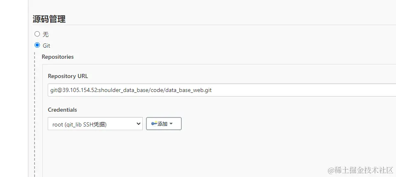
Task: Click "root (git_lib SSH凭据)" selected credential text
Action: coord(79,124)
